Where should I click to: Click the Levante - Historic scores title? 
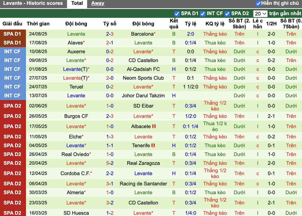pyautogui.click(x=33, y=3)
